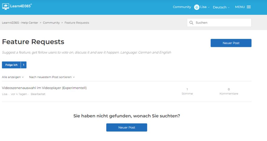
Task: Click the Learn4D365 logo
Action: tap(17, 7)
